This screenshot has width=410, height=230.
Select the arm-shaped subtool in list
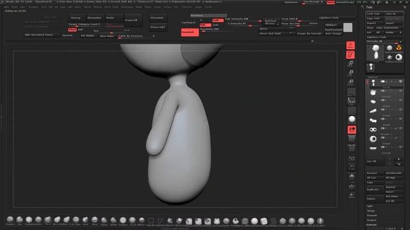coord(373,111)
